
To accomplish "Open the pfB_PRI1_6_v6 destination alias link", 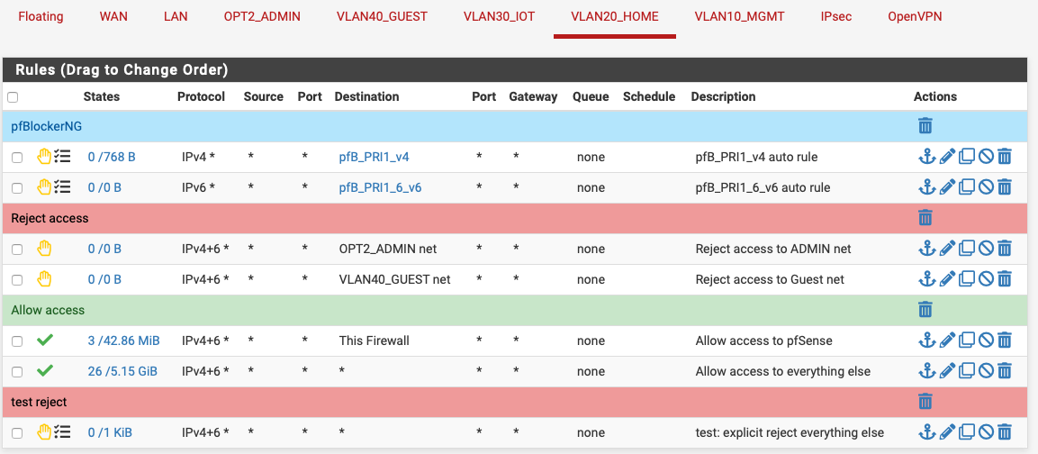I will coord(380,187).
